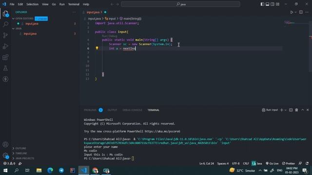This screenshot has width=312, height=175.
Task: Create new terminal with plus icon
Action: [282, 110]
